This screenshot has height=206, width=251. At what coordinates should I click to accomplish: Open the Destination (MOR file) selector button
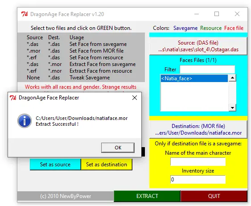tap(198, 129)
